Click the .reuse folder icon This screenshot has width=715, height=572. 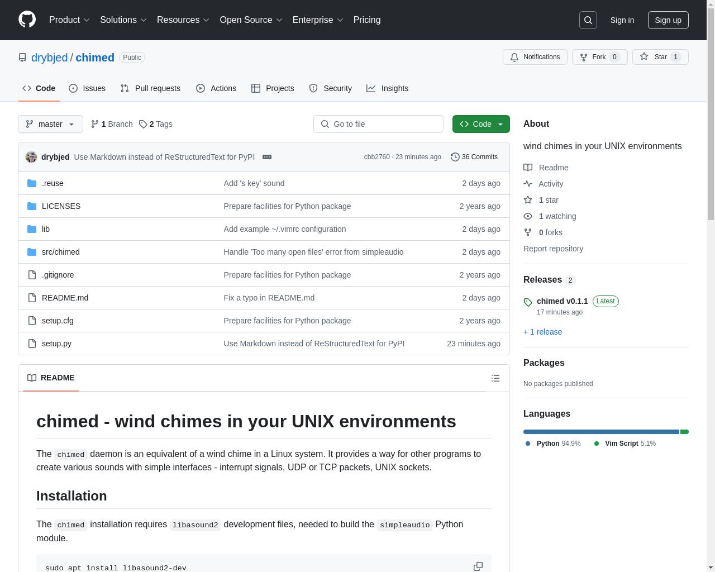(32, 183)
